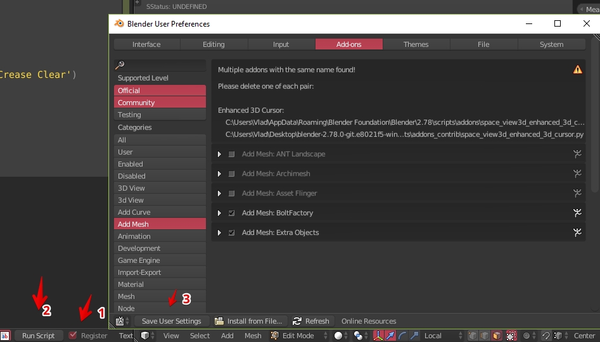Click the search magnifier icon
The height and width of the screenshot is (342, 600).
[x=120, y=65]
